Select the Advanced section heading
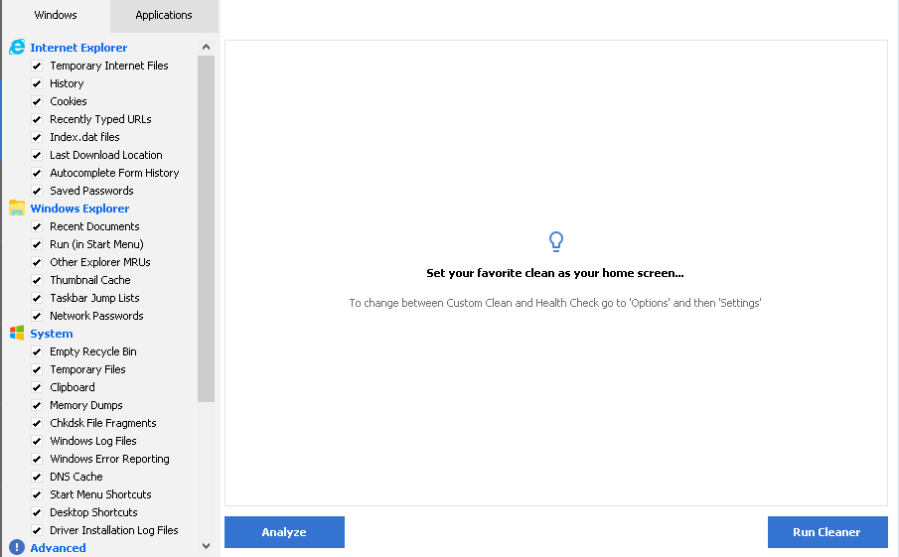The width and height of the screenshot is (899, 557). (x=58, y=548)
